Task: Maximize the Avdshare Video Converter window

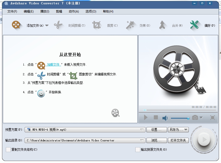Action: tap(202, 3)
